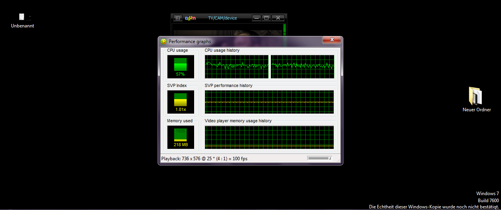Click the TV/CAM/device title text
The height and width of the screenshot is (210, 501).
tap(222, 18)
